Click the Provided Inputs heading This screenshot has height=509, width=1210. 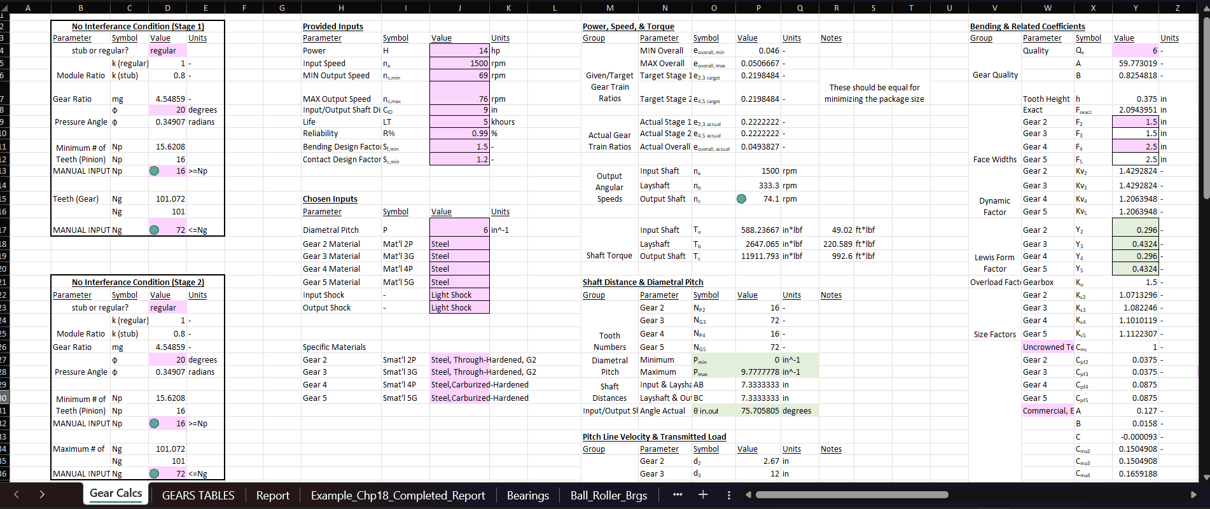[333, 27]
